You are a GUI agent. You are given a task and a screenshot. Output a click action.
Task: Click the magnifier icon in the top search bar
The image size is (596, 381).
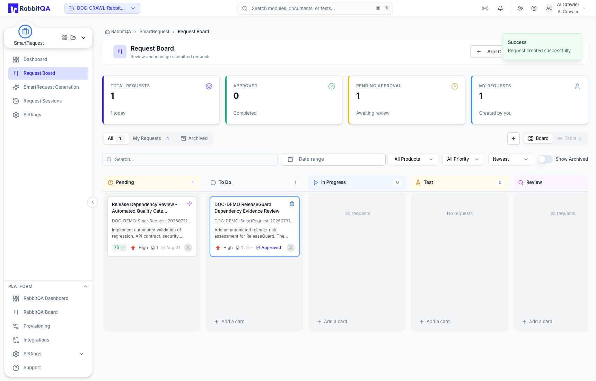tap(245, 8)
